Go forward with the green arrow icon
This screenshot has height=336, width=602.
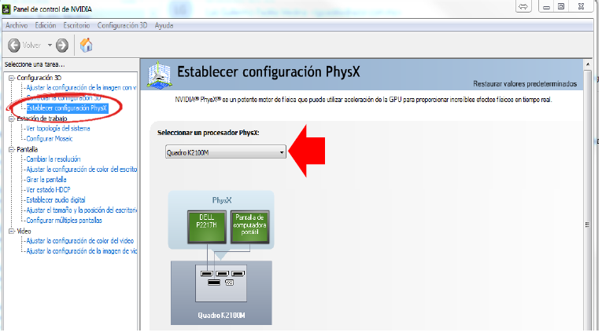pyautogui.click(x=62, y=46)
